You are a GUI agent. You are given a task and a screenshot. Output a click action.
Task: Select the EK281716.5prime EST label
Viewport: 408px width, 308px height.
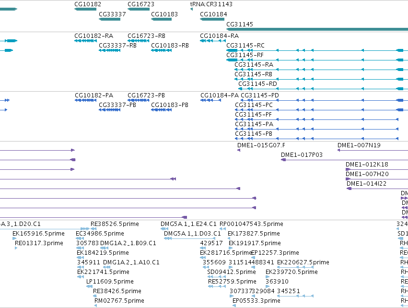click(x=226, y=253)
